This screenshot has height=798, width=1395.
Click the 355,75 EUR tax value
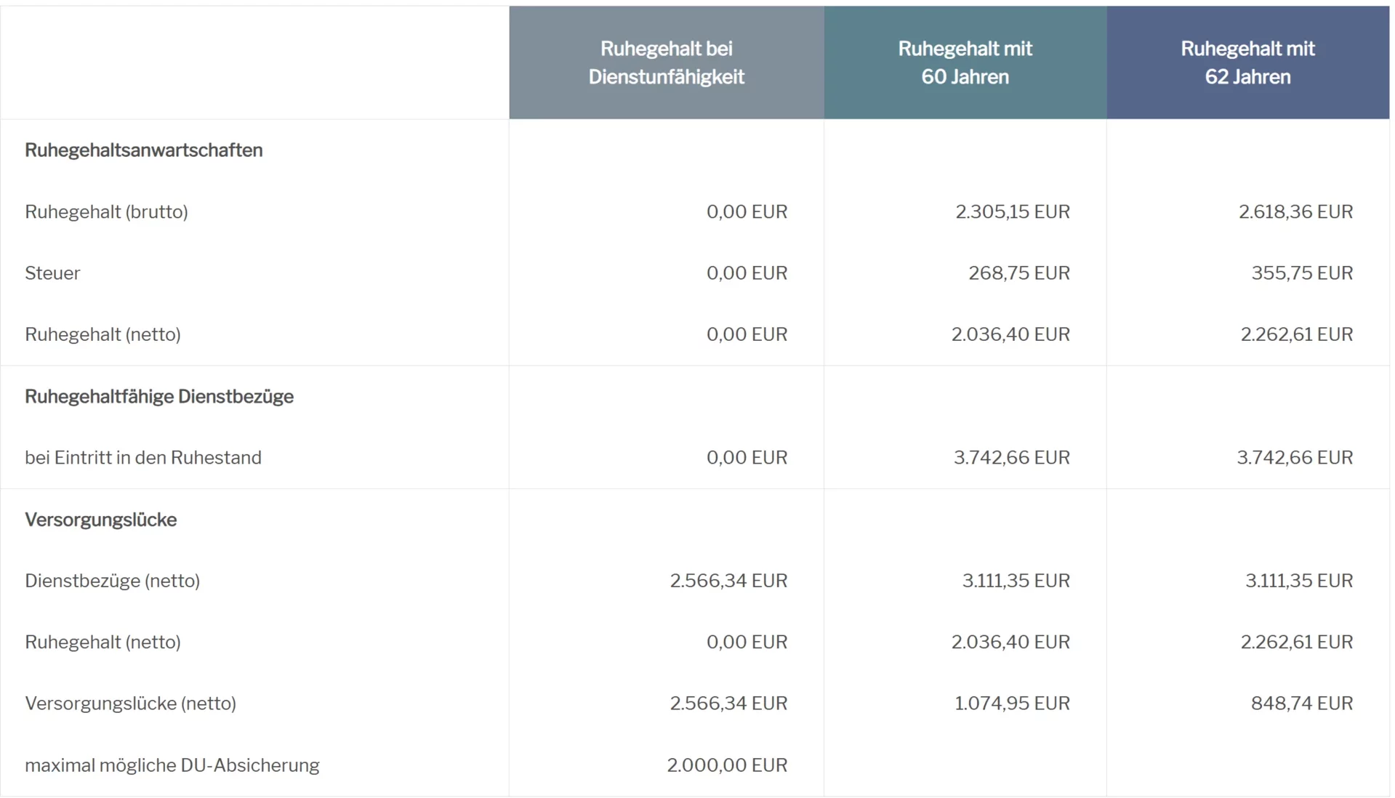point(1301,273)
